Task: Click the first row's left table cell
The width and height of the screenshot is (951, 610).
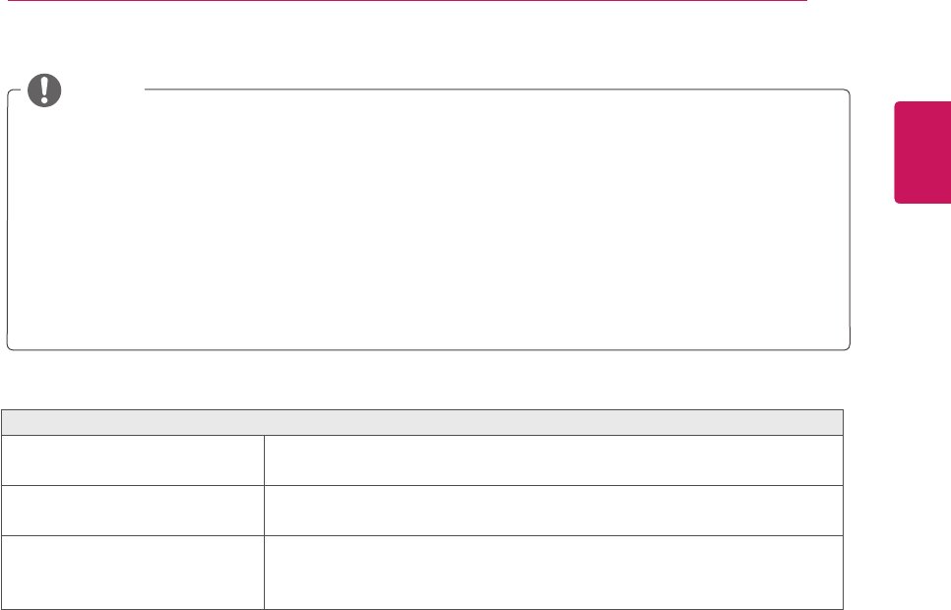Action: click(x=133, y=459)
